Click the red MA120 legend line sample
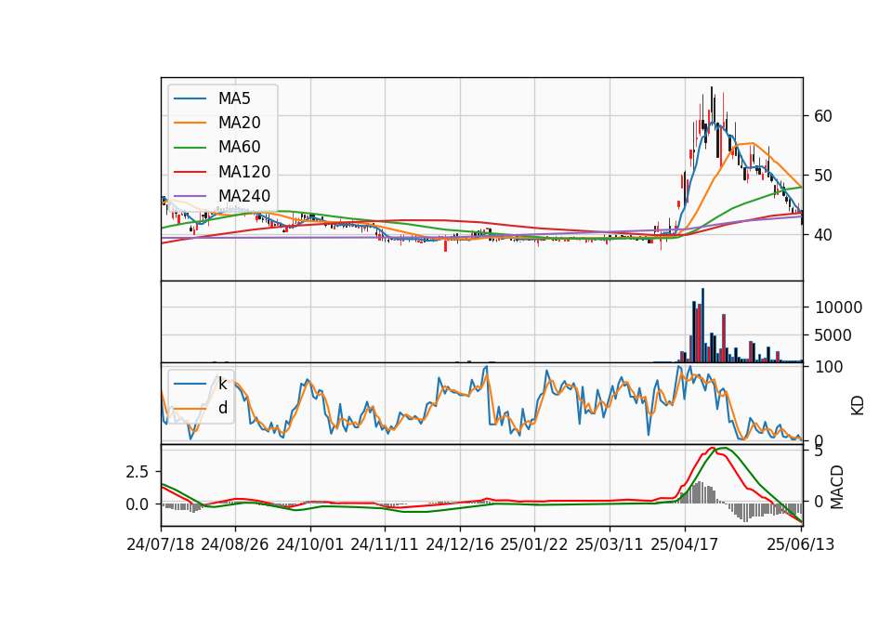The height and width of the screenshot is (641, 892). pyautogui.click(x=190, y=172)
